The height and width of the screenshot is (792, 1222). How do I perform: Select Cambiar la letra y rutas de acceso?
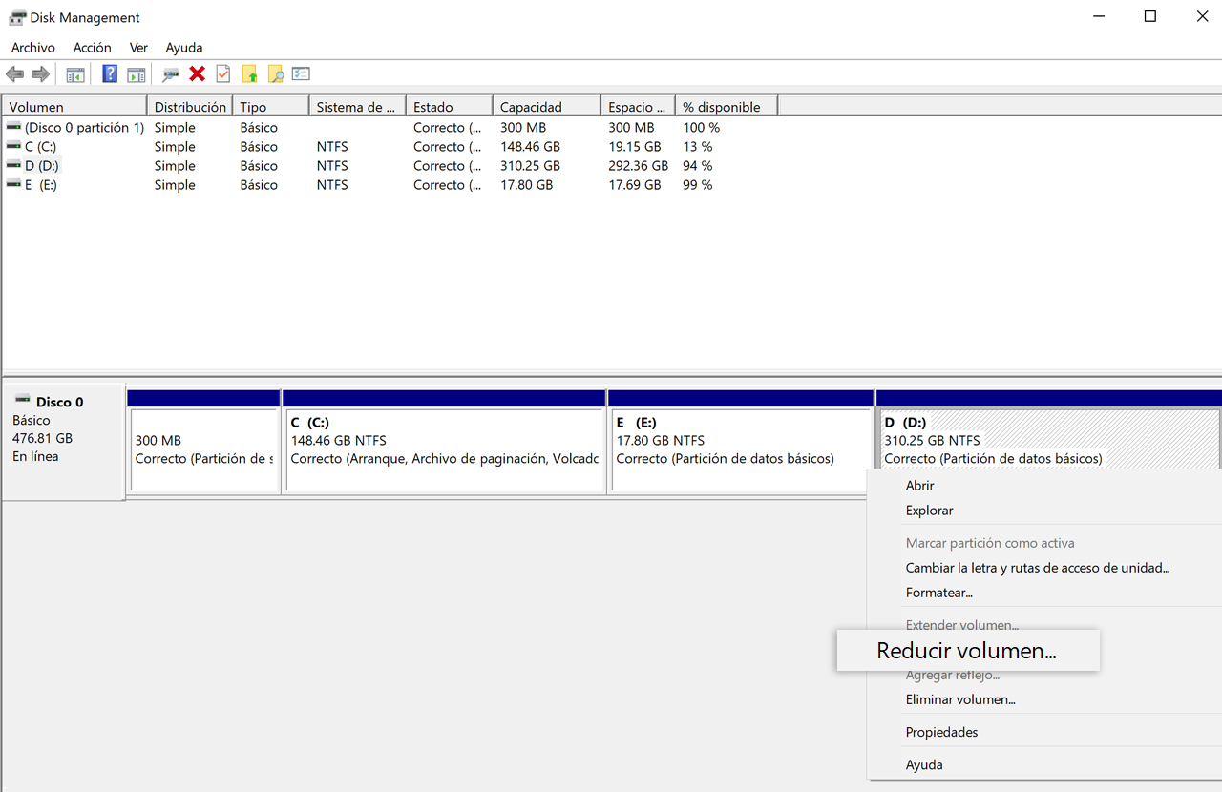[x=1038, y=568]
